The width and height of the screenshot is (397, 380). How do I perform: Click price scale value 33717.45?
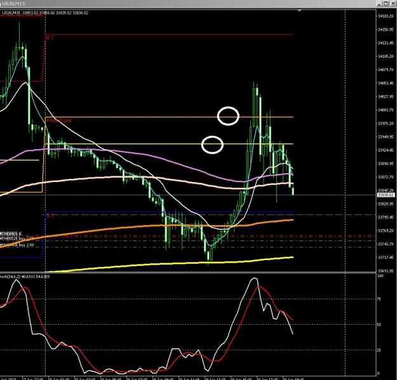tap(386, 258)
